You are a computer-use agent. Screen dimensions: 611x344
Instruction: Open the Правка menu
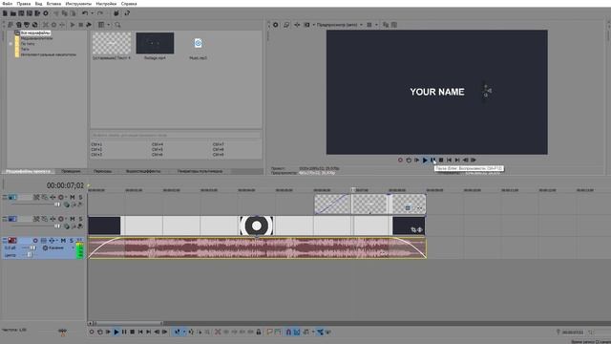point(23,4)
